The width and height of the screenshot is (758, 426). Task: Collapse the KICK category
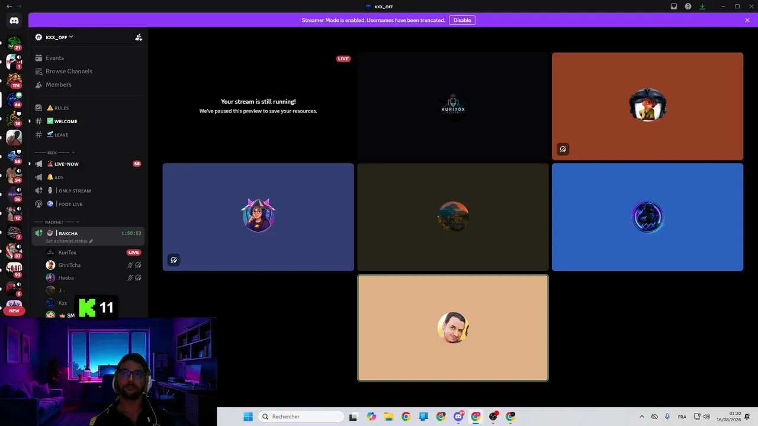[x=54, y=153]
